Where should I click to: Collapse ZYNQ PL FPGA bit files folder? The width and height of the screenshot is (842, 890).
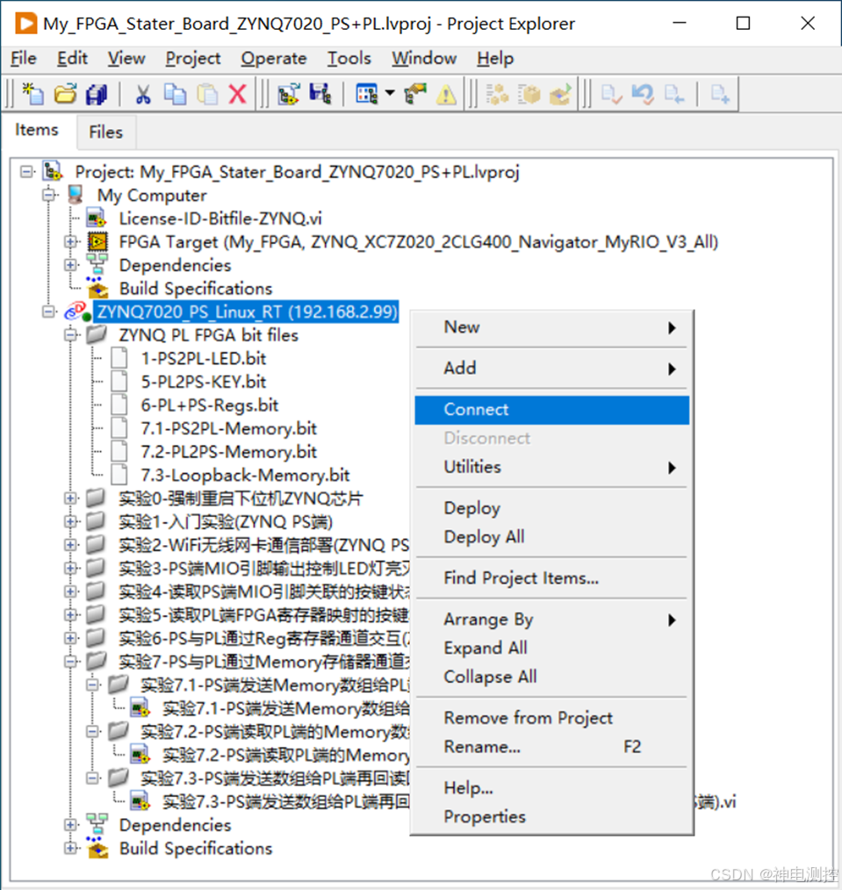tap(70, 335)
